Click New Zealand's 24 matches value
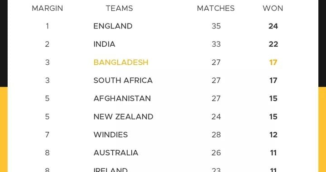 coord(216,116)
